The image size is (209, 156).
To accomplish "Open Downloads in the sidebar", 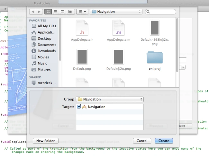I will coord(44,51).
